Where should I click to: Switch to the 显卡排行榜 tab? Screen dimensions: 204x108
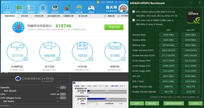tap(83, 16)
